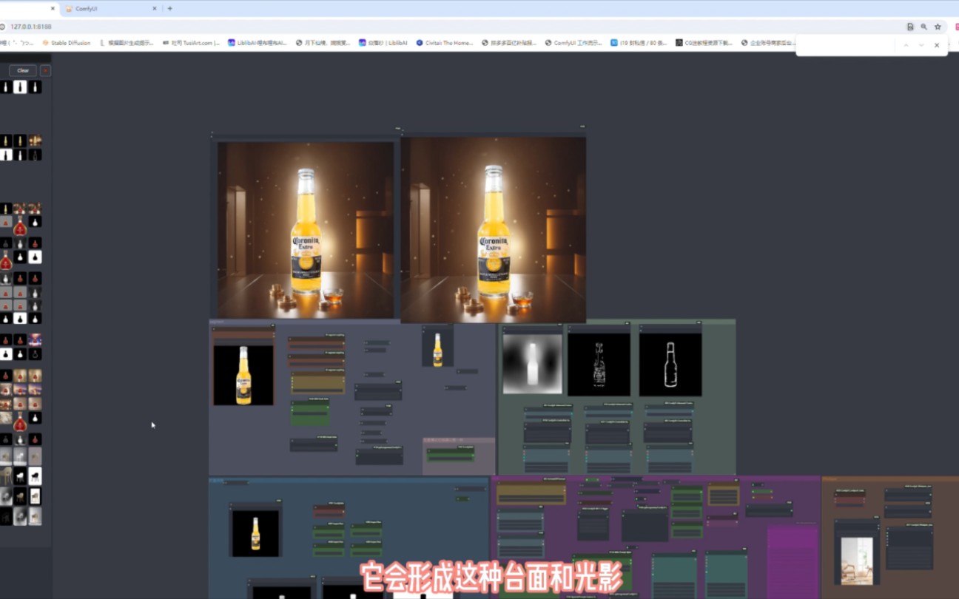Screen dimensions: 959x599
Task: Open the 月下仙楼 bookmark
Action: click(323, 43)
